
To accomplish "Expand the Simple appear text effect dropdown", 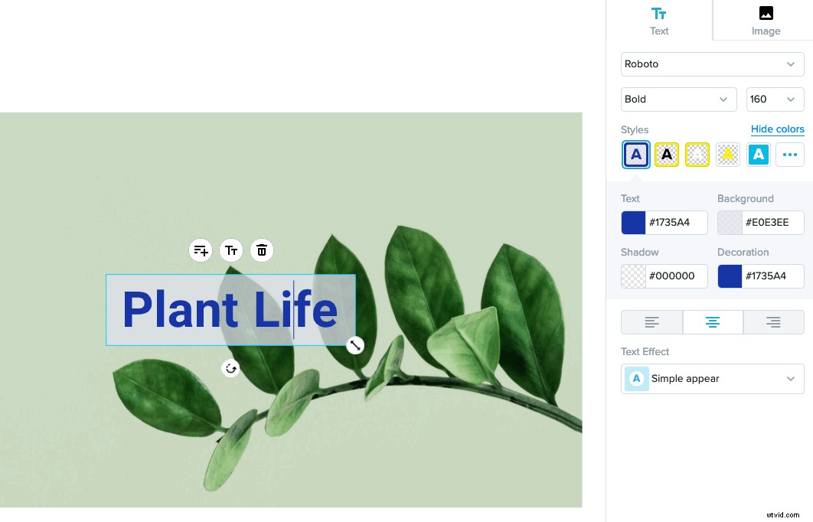I will (x=712, y=379).
